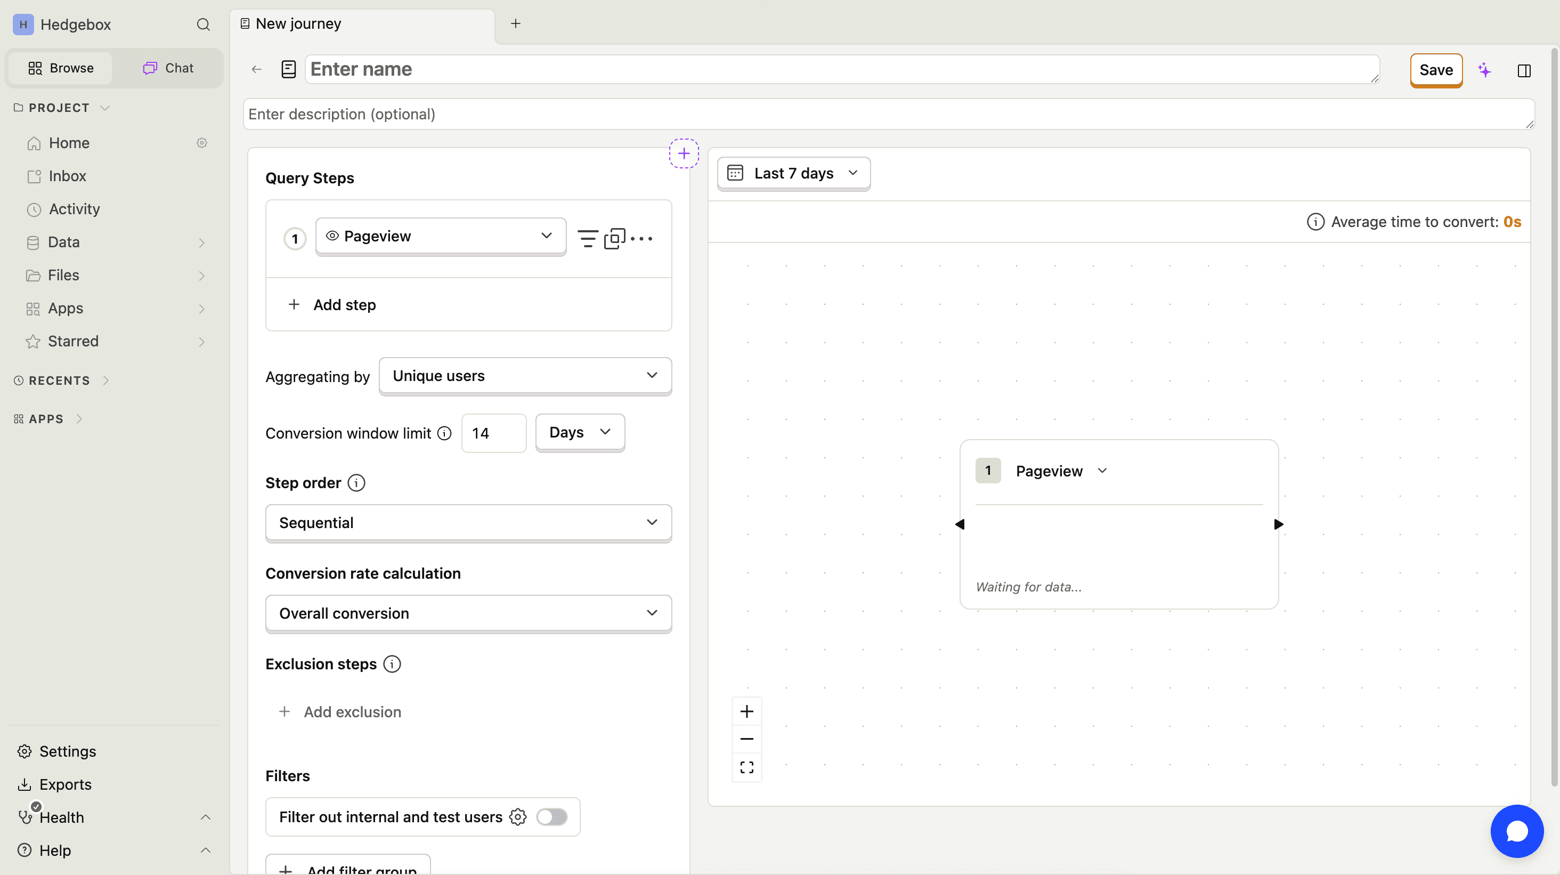Duplicate the Pageview query step
Screen dimensions: 1560x875
click(615, 238)
